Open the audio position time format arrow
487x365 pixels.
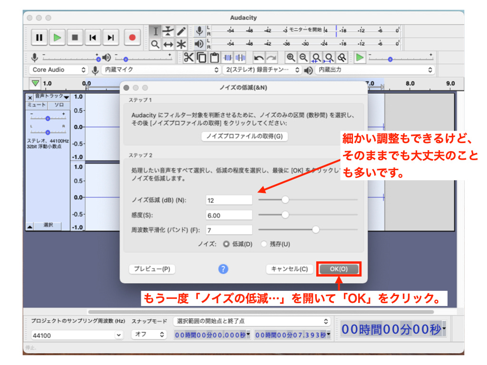tap(444, 328)
